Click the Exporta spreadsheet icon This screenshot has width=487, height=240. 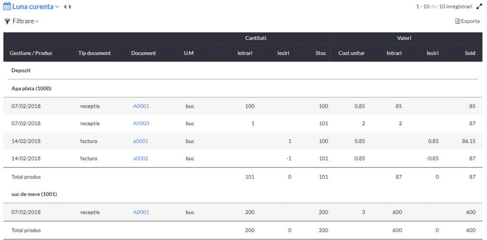458,21
